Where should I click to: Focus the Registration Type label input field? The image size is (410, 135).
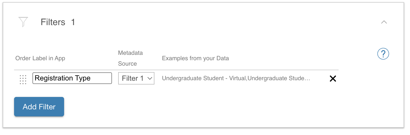point(72,78)
